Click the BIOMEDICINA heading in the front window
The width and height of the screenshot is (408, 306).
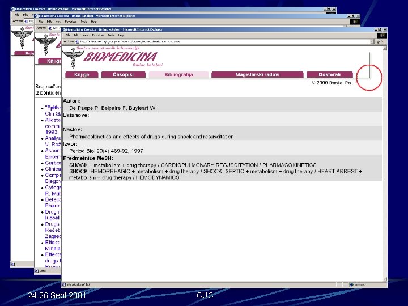(x=121, y=57)
